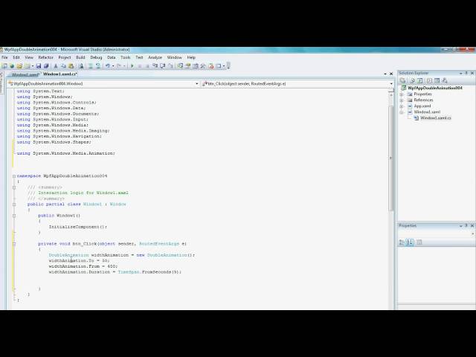476x357 pixels.
Task: Open the Undo history dropdown arrow
Action: 113,65
